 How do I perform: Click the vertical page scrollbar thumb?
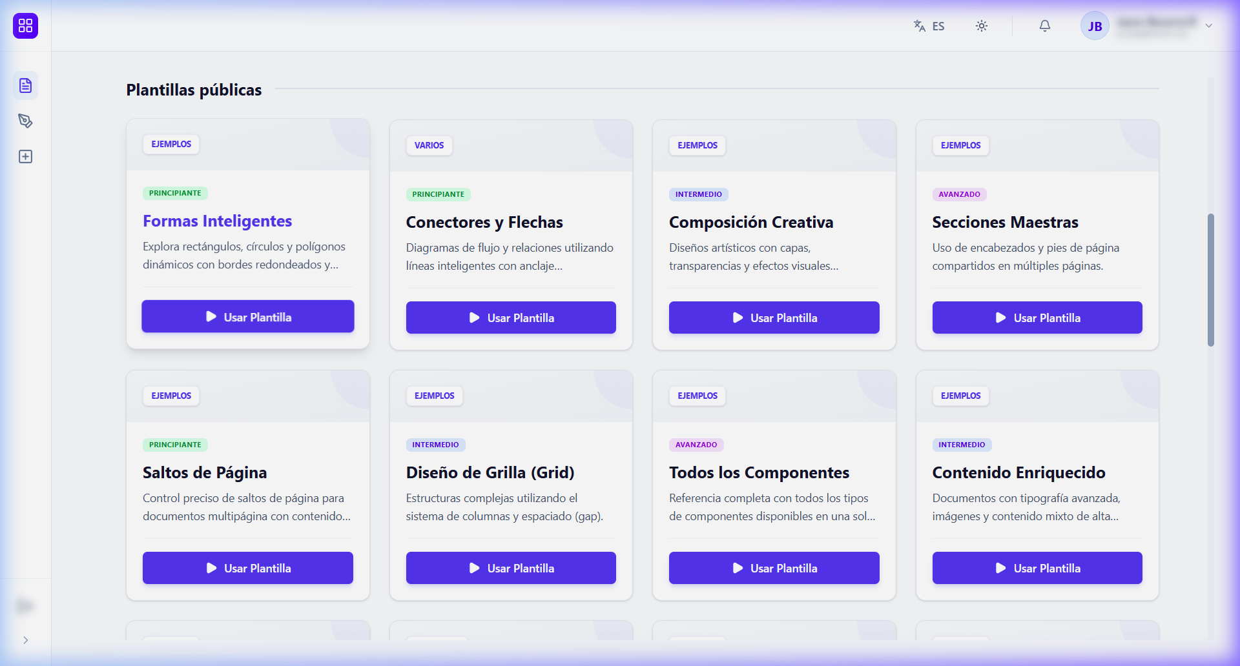pos(1211,280)
